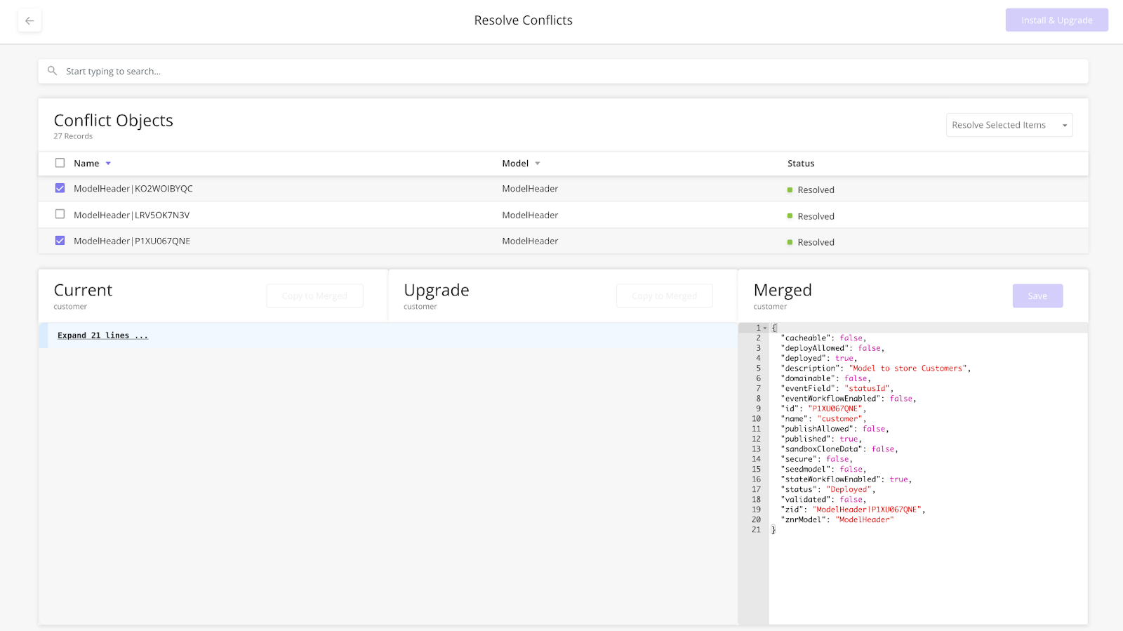The image size is (1123, 631).
Task: Click inside the Merged JSON editor description line
Action: [x=875, y=368]
